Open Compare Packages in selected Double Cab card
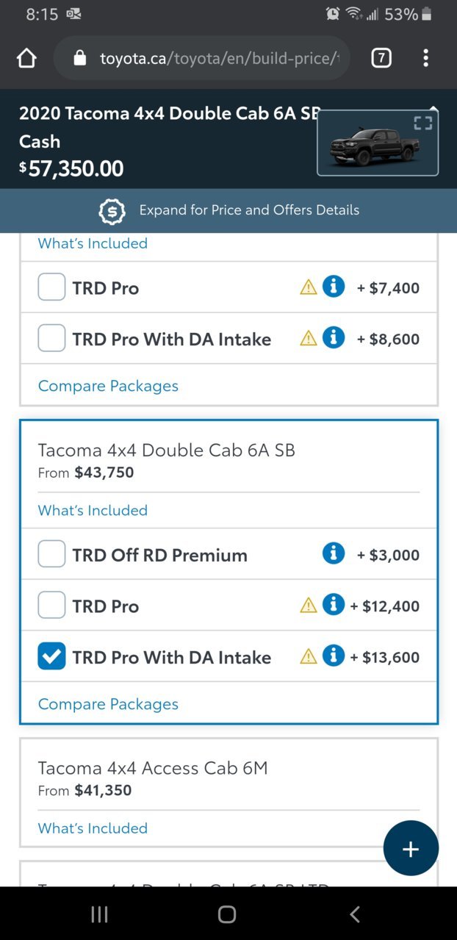Viewport: 457px width, 940px height. point(108,704)
